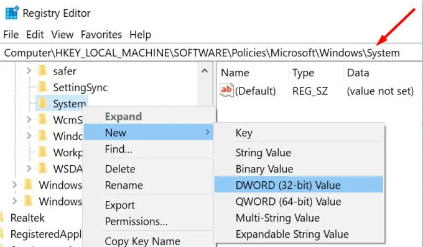423x247 pixels.
Task: Click the upper Windows folder icon
Action: 28,185
